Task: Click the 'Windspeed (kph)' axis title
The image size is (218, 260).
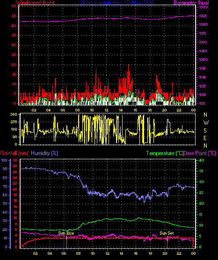Action: [x=35, y=2]
